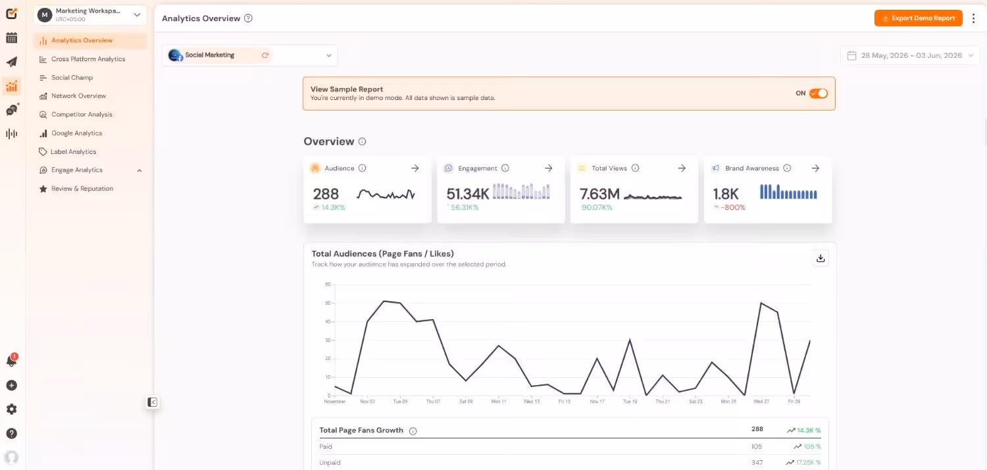Open the Audience card arrow
This screenshot has width=987, height=470.
(415, 169)
